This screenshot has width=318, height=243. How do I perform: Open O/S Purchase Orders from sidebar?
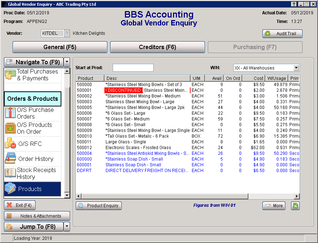[33, 113]
